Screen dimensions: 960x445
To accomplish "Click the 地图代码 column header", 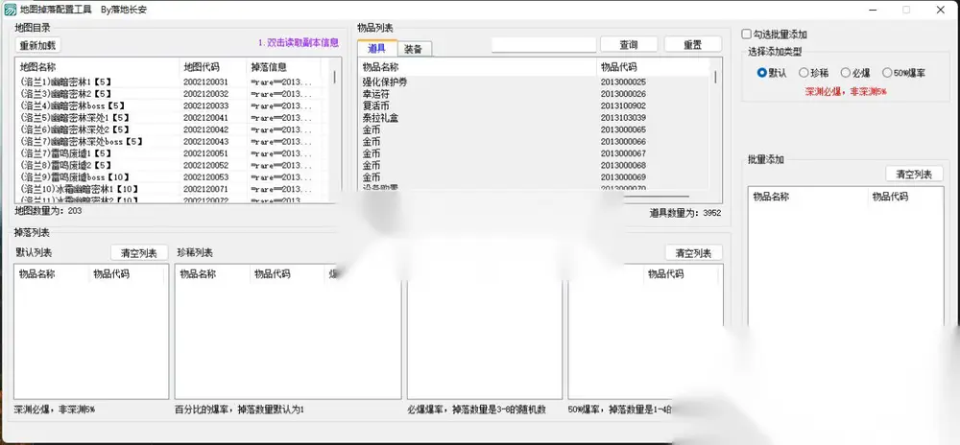I will [212, 67].
